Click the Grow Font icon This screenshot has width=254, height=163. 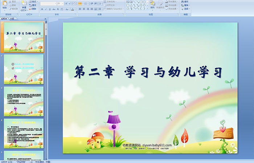pos(66,3)
